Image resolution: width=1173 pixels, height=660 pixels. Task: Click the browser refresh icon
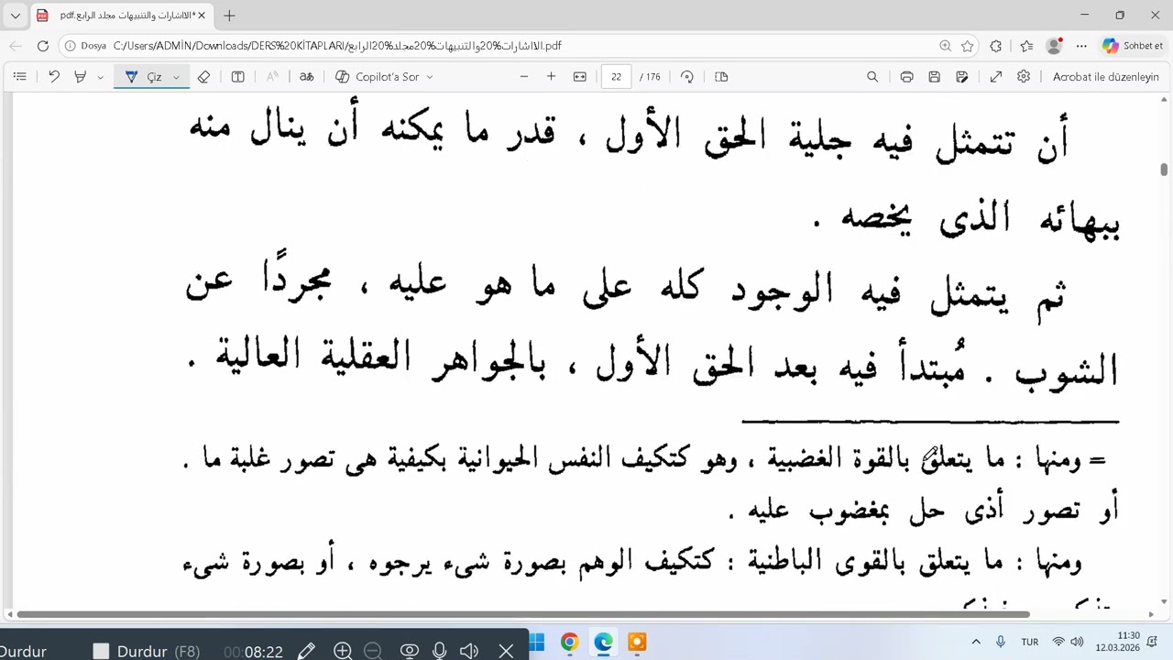[43, 46]
